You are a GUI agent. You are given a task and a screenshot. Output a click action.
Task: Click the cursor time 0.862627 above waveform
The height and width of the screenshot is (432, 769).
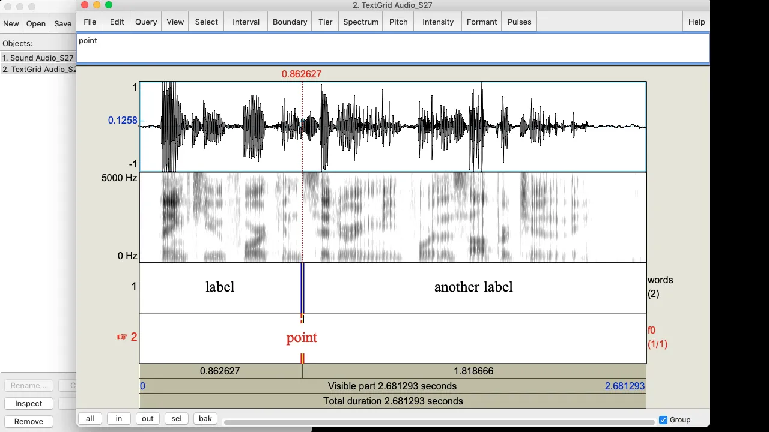point(302,74)
